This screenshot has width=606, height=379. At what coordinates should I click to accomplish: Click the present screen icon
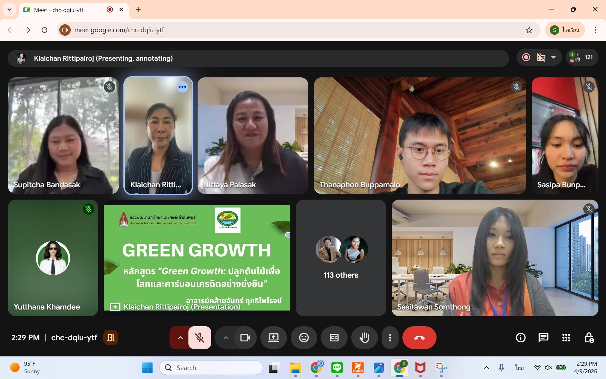[273, 338]
